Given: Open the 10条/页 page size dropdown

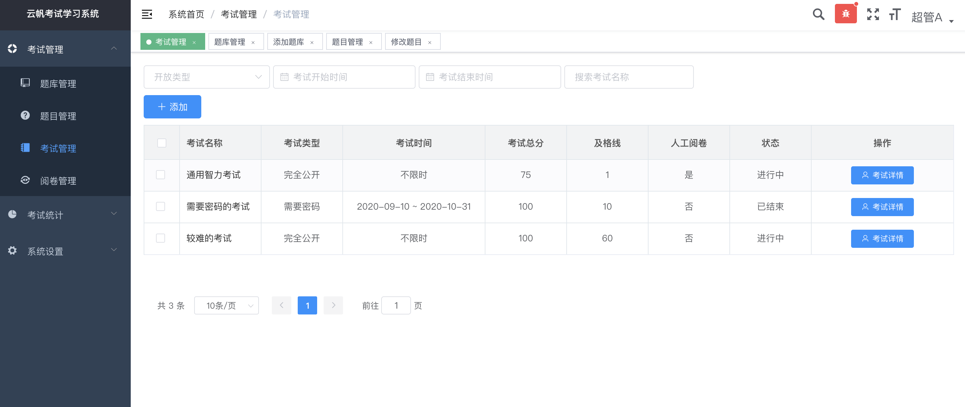Looking at the screenshot, I should (226, 305).
